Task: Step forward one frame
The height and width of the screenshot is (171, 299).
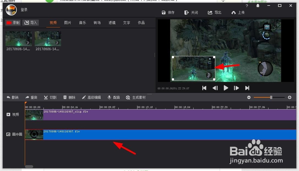Action: click(237, 88)
